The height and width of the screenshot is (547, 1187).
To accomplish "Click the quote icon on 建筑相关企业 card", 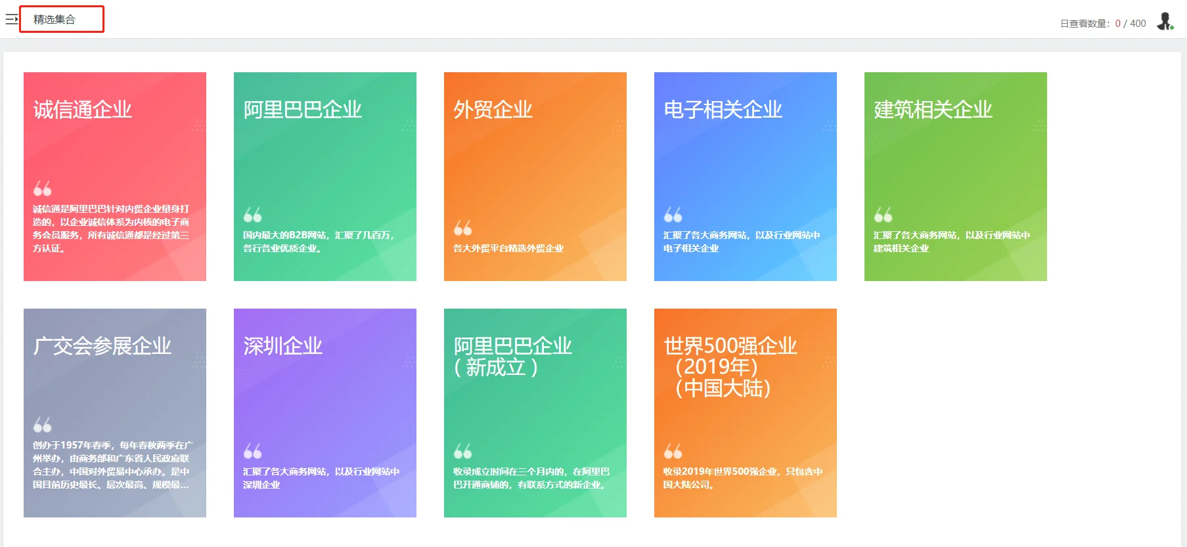I will (x=884, y=215).
